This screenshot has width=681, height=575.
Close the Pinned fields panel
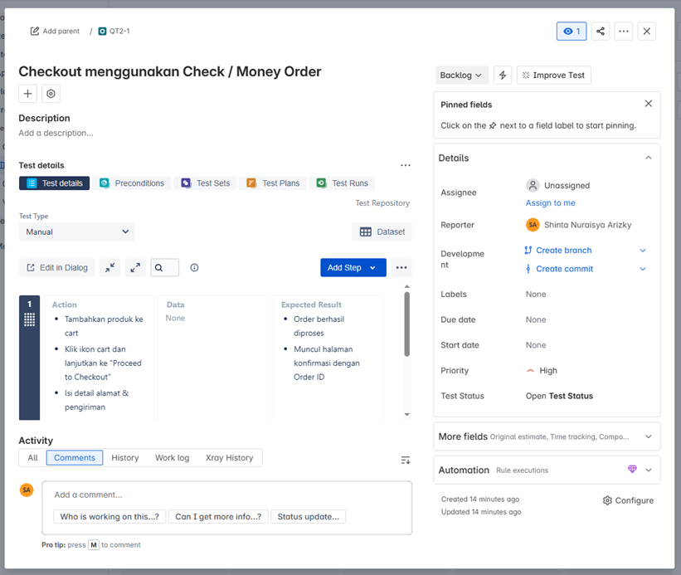coord(648,104)
